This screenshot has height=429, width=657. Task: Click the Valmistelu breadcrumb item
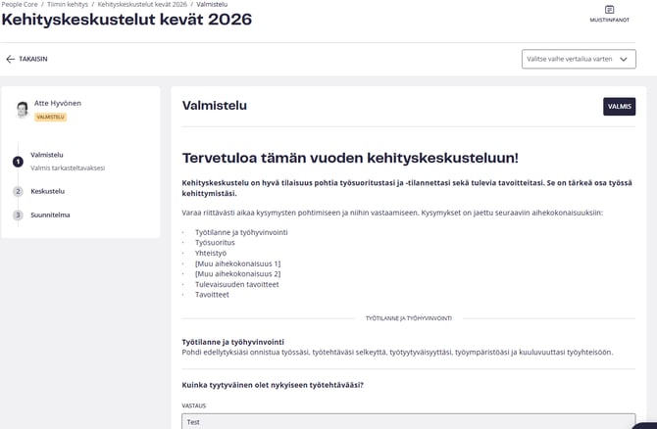212,5
